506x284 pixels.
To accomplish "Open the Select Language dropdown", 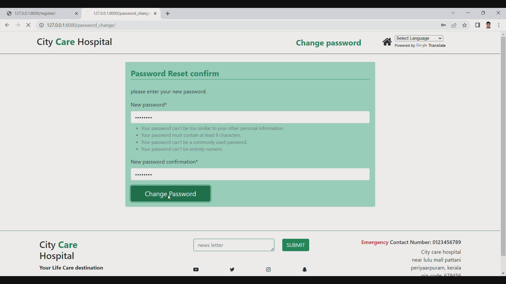I will click(x=419, y=38).
